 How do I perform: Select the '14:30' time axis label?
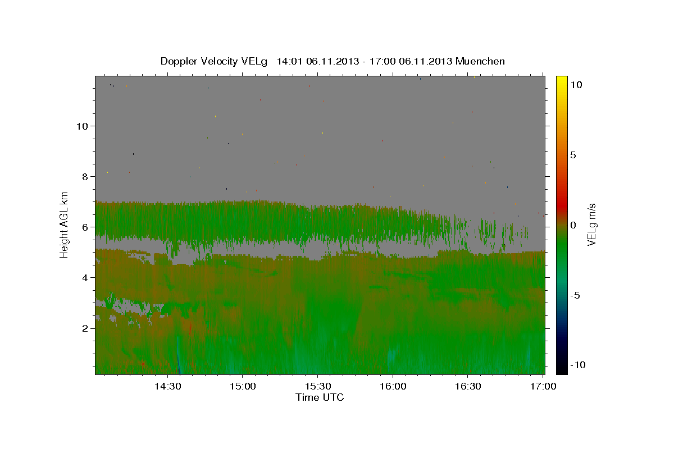pos(167,386)
